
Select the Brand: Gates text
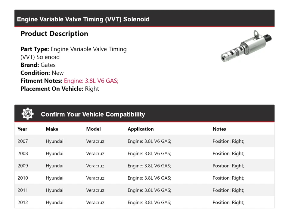38,65
